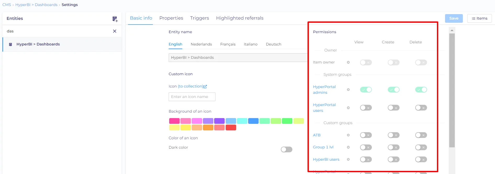Click the scrollbar up arrow

452,30
